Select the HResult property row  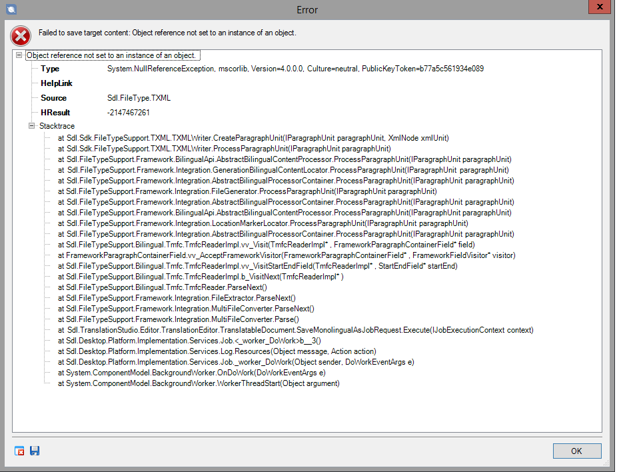point(55,113)
